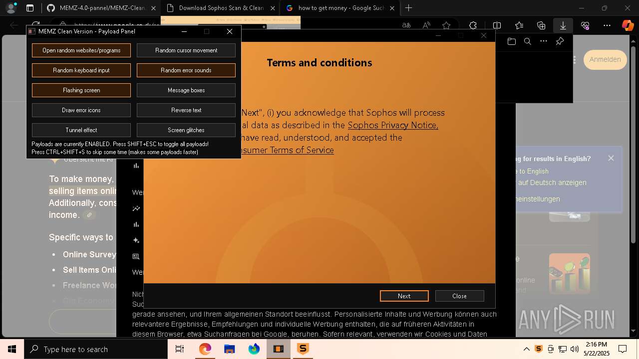Dismiss the English results prompt
The image size is (639, 359).
click(x=611, y=158)
